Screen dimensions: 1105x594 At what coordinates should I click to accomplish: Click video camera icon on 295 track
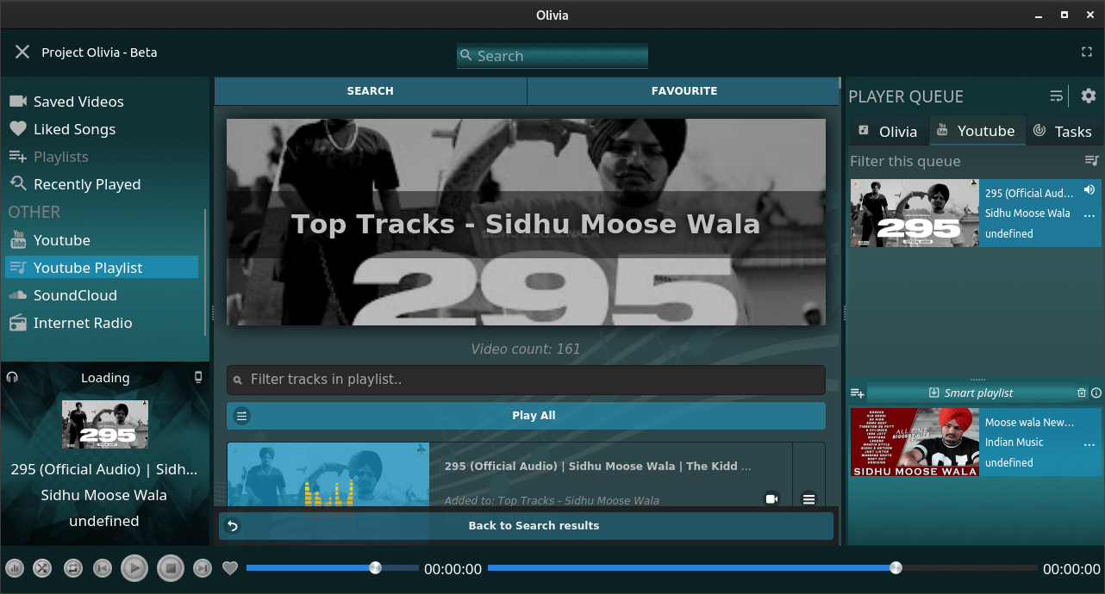coord(771,498)
